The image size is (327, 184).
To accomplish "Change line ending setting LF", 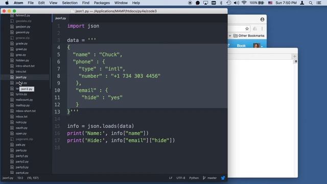I will (x=171, y=178).
